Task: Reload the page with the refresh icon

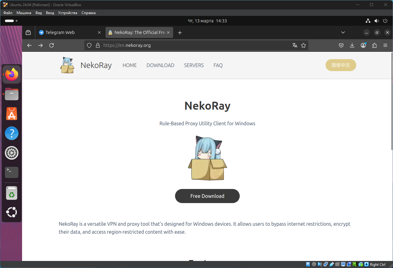Action: [x=52, y=45]
